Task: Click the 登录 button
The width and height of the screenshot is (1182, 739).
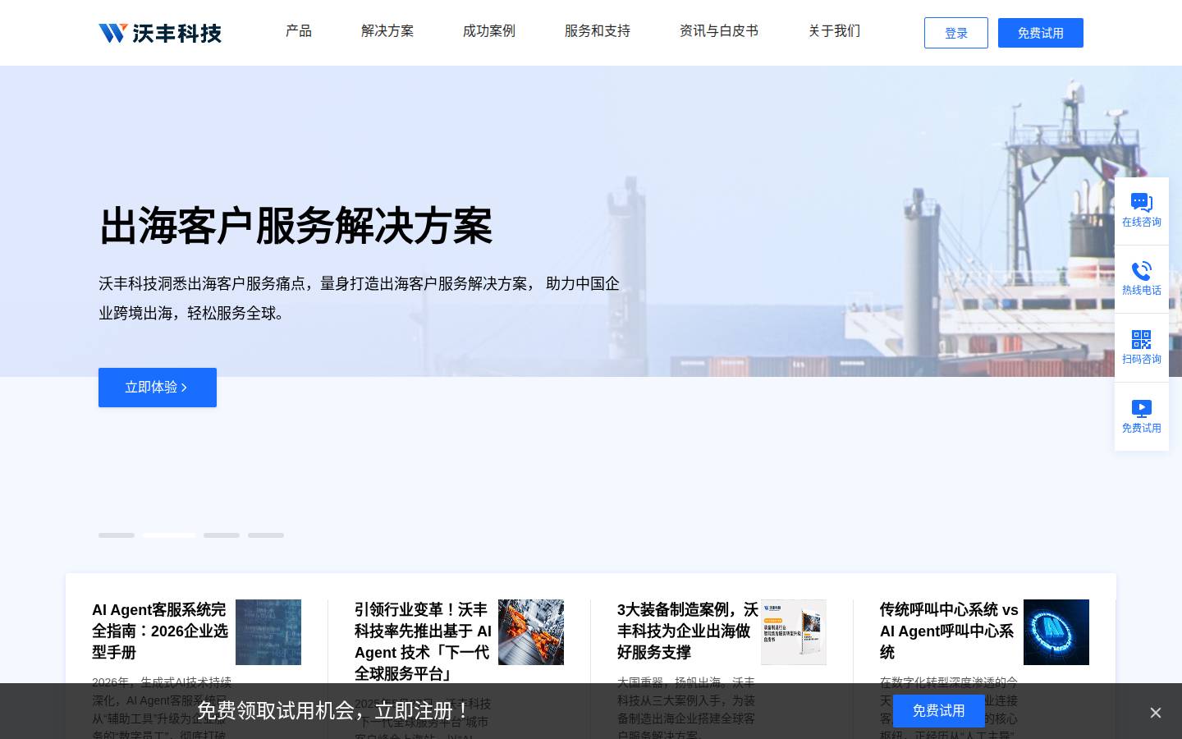Action: click(x=956, y=33)
